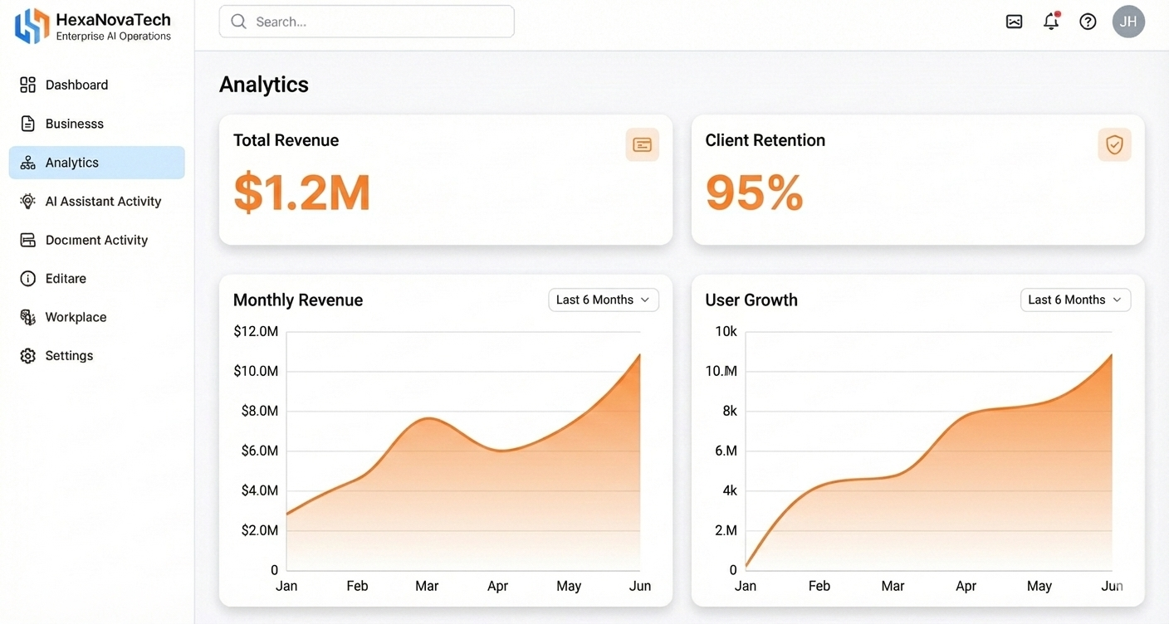Click the help question mark icon
The image size is (1169, 624).
(x=1088, y=22)
